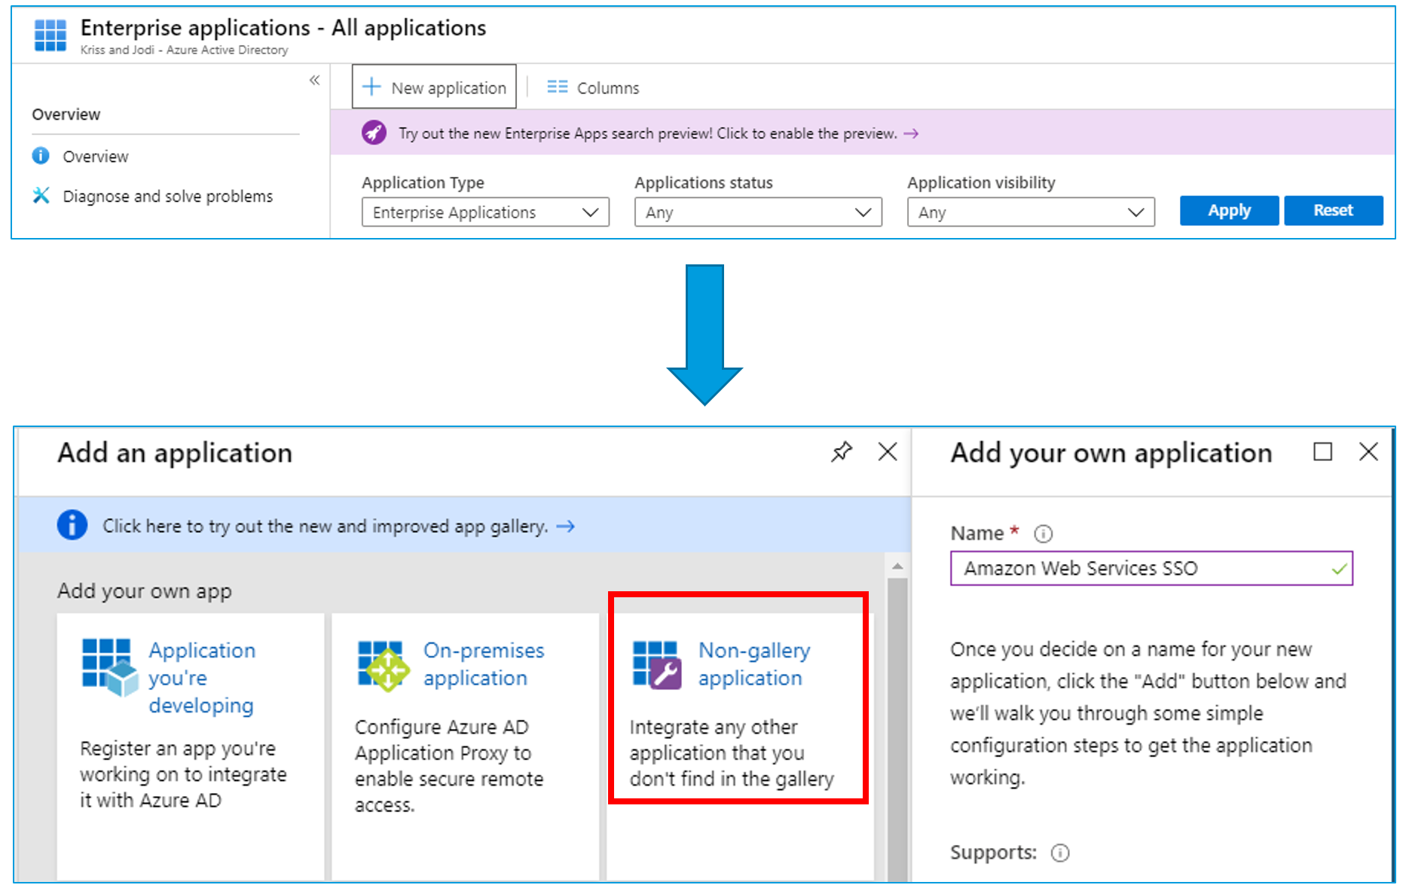The height and width of the screenshot is (891, 1406).
Task: Click the rocket icon in preview banner
Action: coord(374,133)
